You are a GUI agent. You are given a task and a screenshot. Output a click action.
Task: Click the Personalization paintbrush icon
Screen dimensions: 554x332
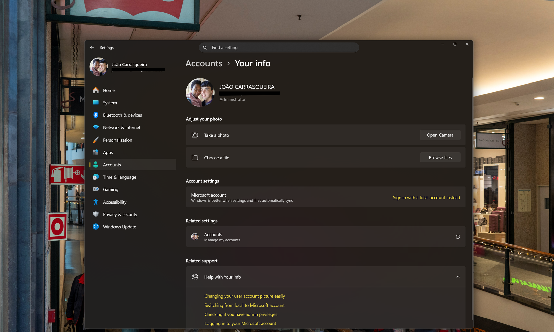(x=96, y=140)
